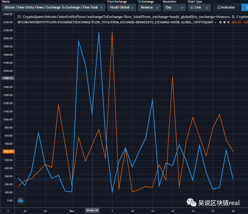Click the orange 603.98 price label
The width and height of the screenshot is (248, 214).
point(8,151)
